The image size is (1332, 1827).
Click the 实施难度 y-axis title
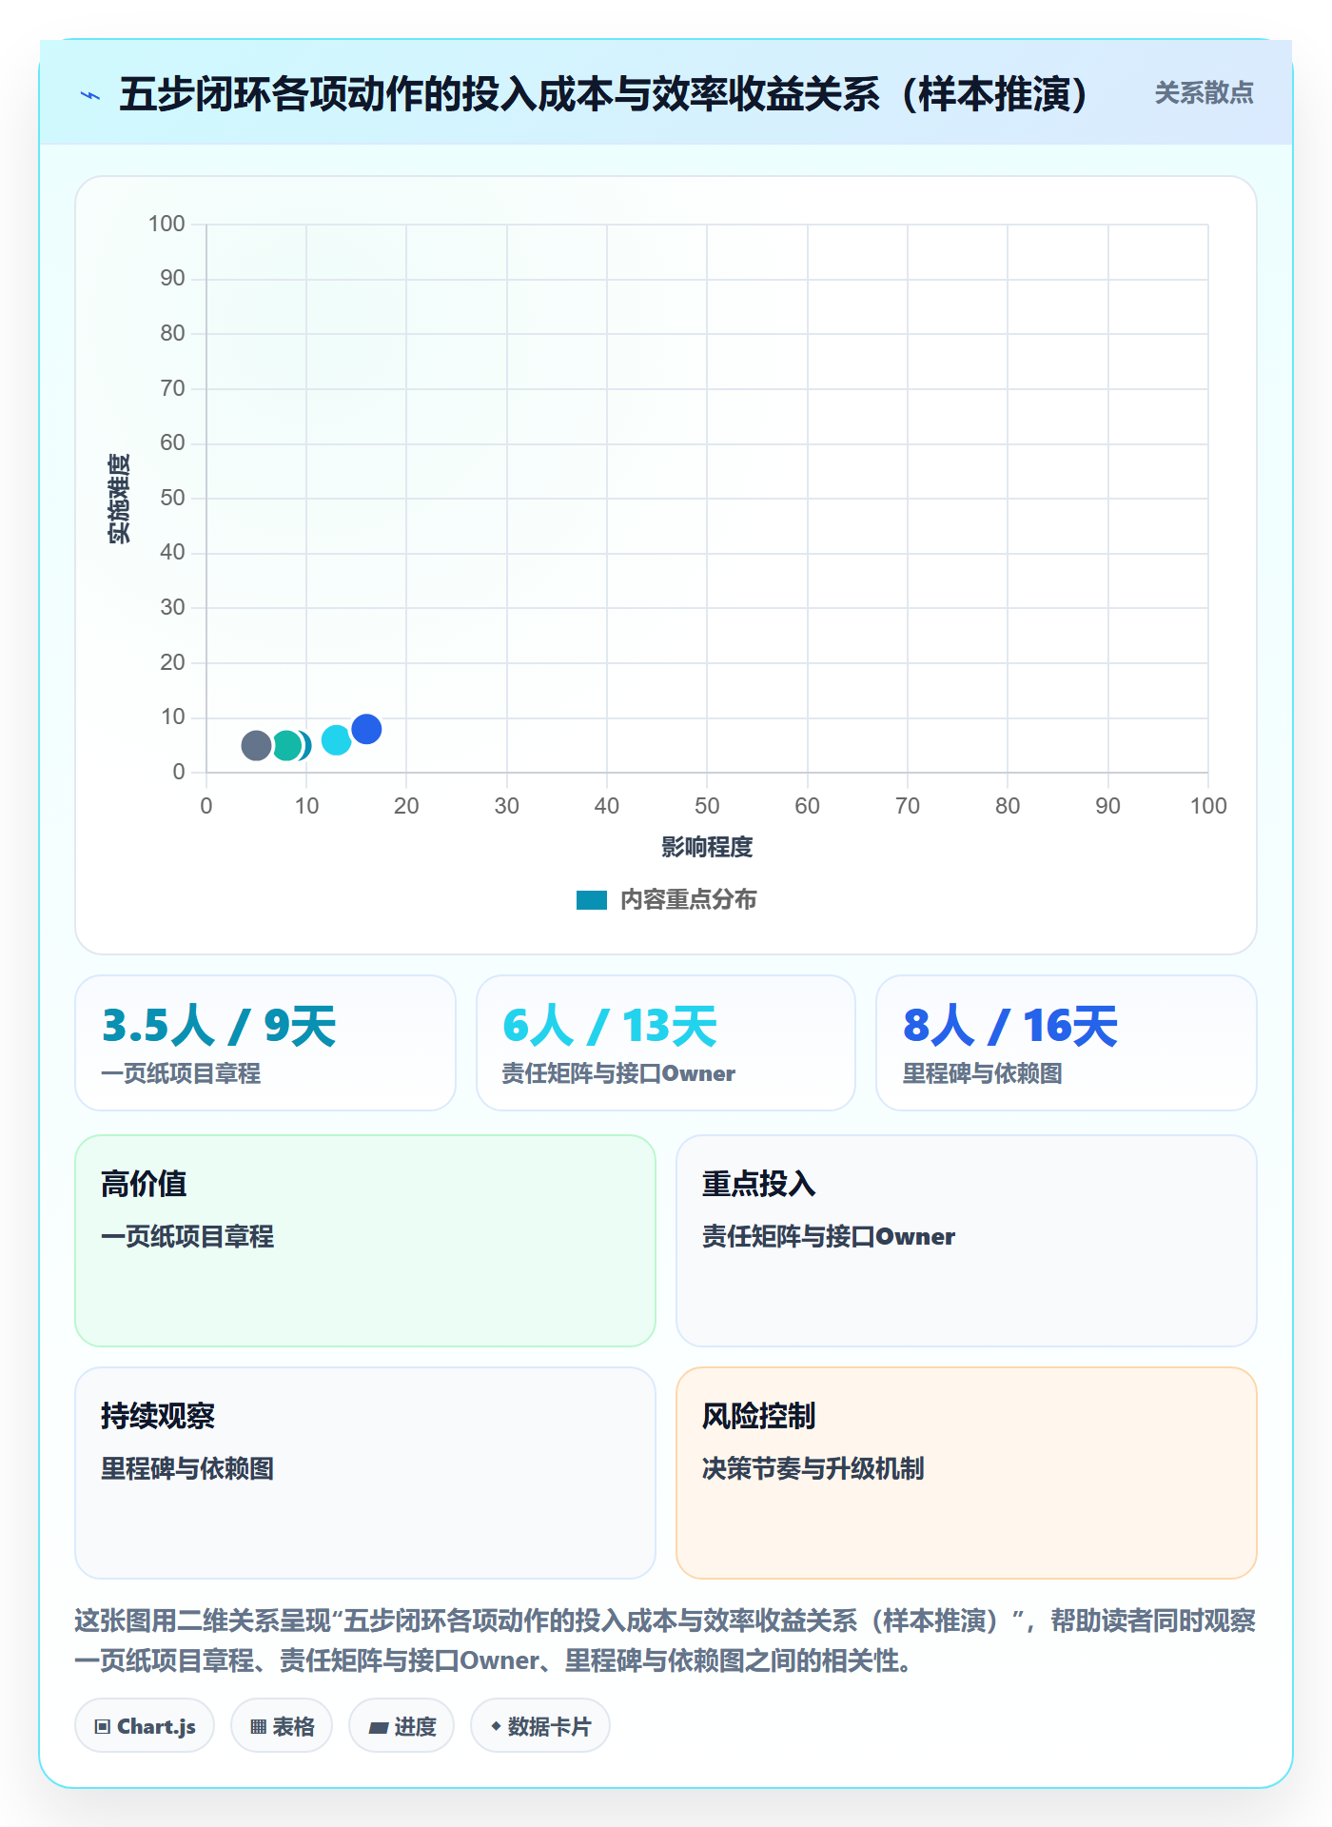[x=119, y=499]
